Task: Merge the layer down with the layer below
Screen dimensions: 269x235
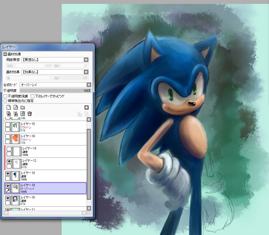Action: 16,114
